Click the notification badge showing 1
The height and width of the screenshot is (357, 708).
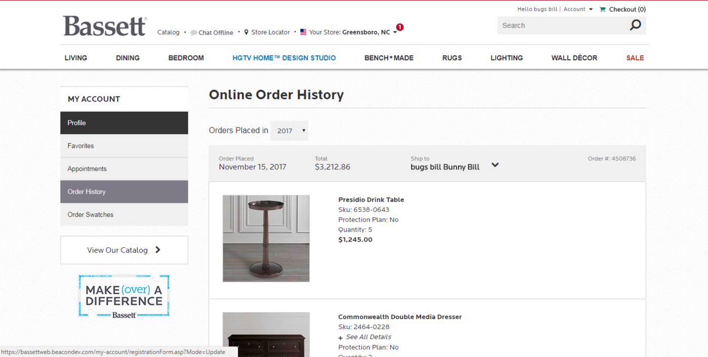[400, 28]
